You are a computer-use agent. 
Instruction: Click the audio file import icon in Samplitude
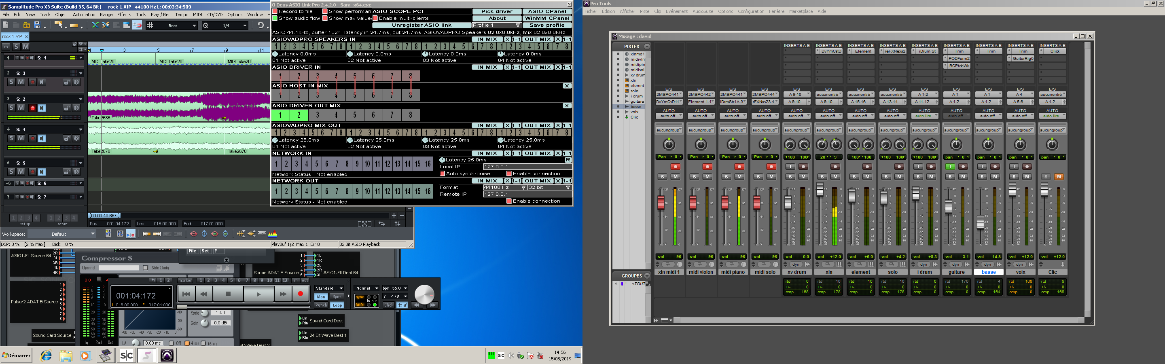26,25
